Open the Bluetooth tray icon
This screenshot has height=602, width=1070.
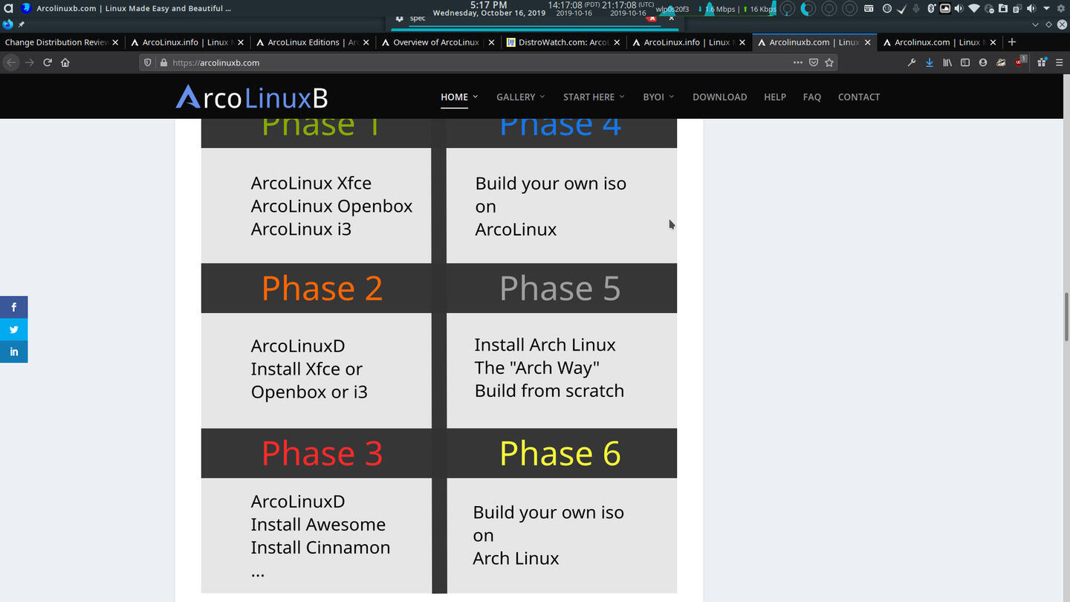(x=931, y=9)
